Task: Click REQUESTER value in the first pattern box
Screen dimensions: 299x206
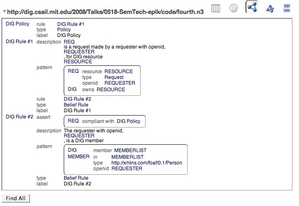Action: pos(120,83)
